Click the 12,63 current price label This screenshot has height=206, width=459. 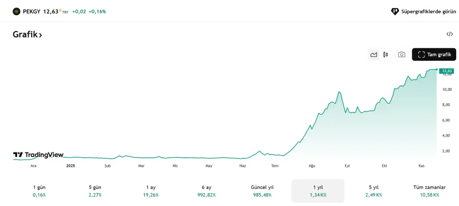coord(447,71)
